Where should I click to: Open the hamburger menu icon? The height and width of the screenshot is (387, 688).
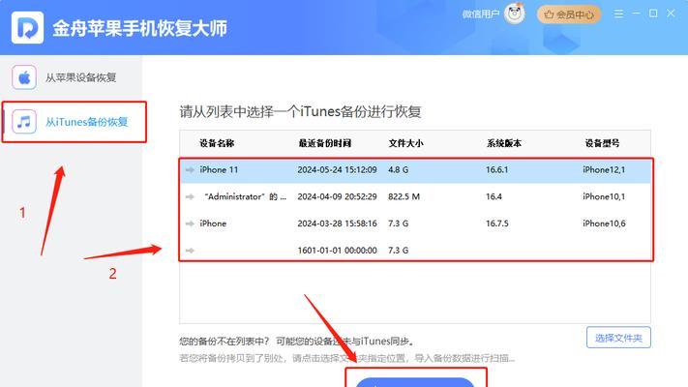click(x=618, y=14)
